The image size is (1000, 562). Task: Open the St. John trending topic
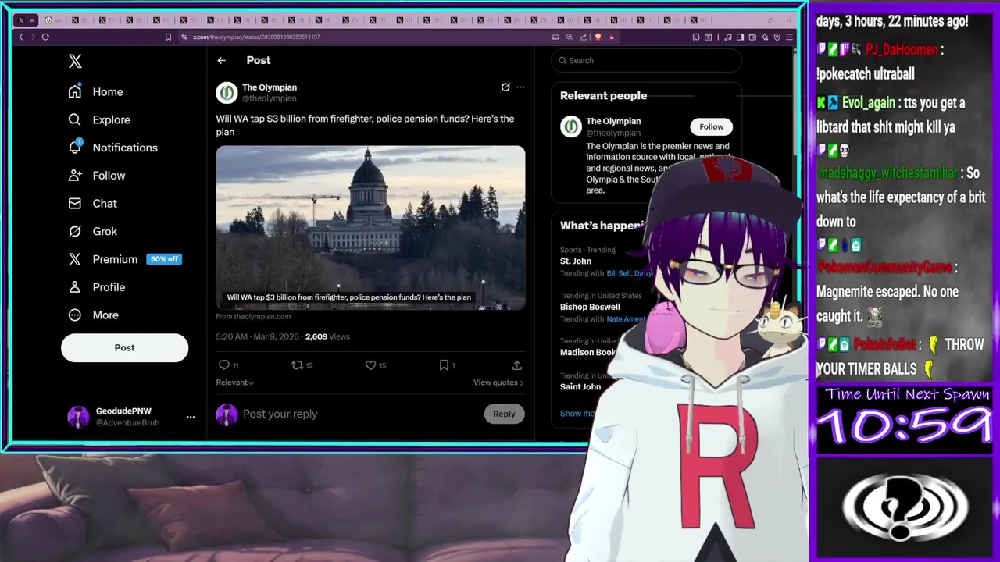(576, 261)
